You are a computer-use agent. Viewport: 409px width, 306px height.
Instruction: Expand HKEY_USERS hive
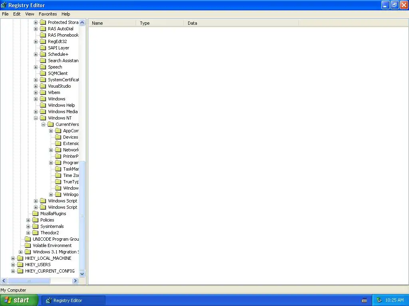click(13, 265)
